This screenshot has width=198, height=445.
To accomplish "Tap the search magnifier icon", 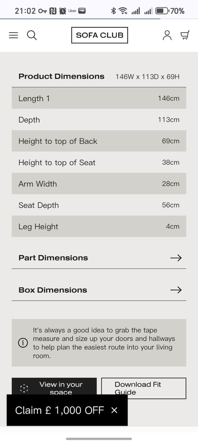I will [32, 35].
